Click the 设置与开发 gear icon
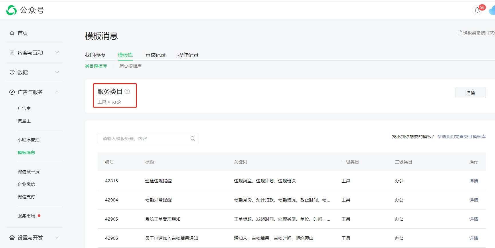The image size is (495, 248). click(x=12, y=238)
